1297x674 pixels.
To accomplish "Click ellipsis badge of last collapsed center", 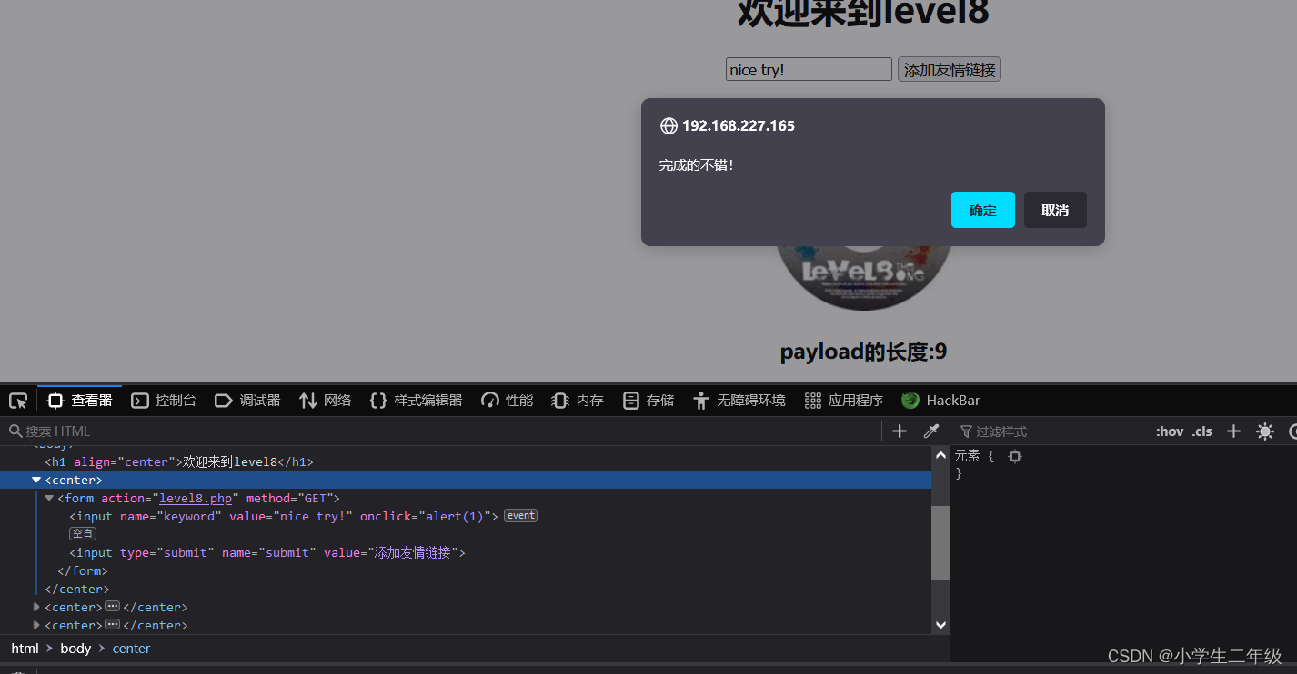I will pyautogui.click(x=113, y=625).
